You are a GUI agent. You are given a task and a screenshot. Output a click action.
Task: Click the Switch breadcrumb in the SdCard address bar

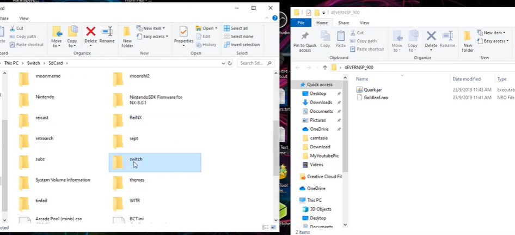pyautogui.click(x=34, y=63)
